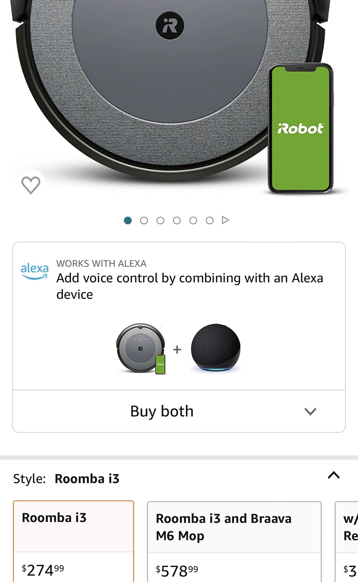
Task: Select the partially visible third style option
Action: click(346, 542)
